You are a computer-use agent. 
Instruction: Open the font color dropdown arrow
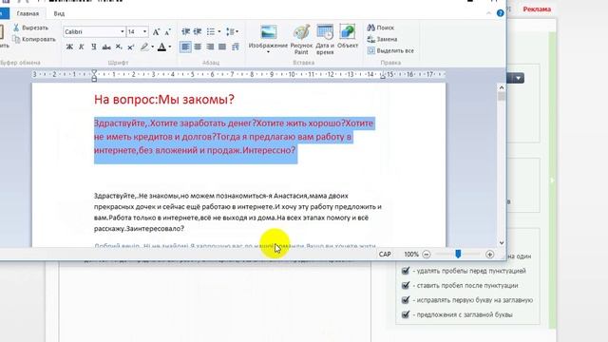pyautogui.click(x=170, y=47)
